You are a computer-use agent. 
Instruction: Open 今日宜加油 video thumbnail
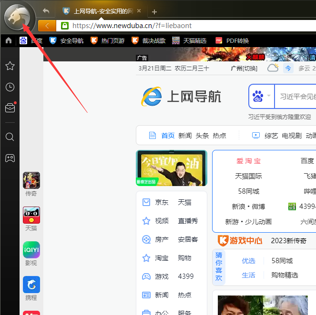(x=172, y=168)
